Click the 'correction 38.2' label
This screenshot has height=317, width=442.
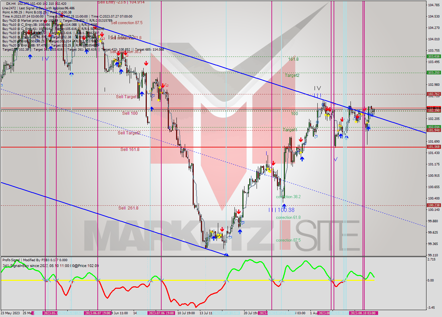288,197
